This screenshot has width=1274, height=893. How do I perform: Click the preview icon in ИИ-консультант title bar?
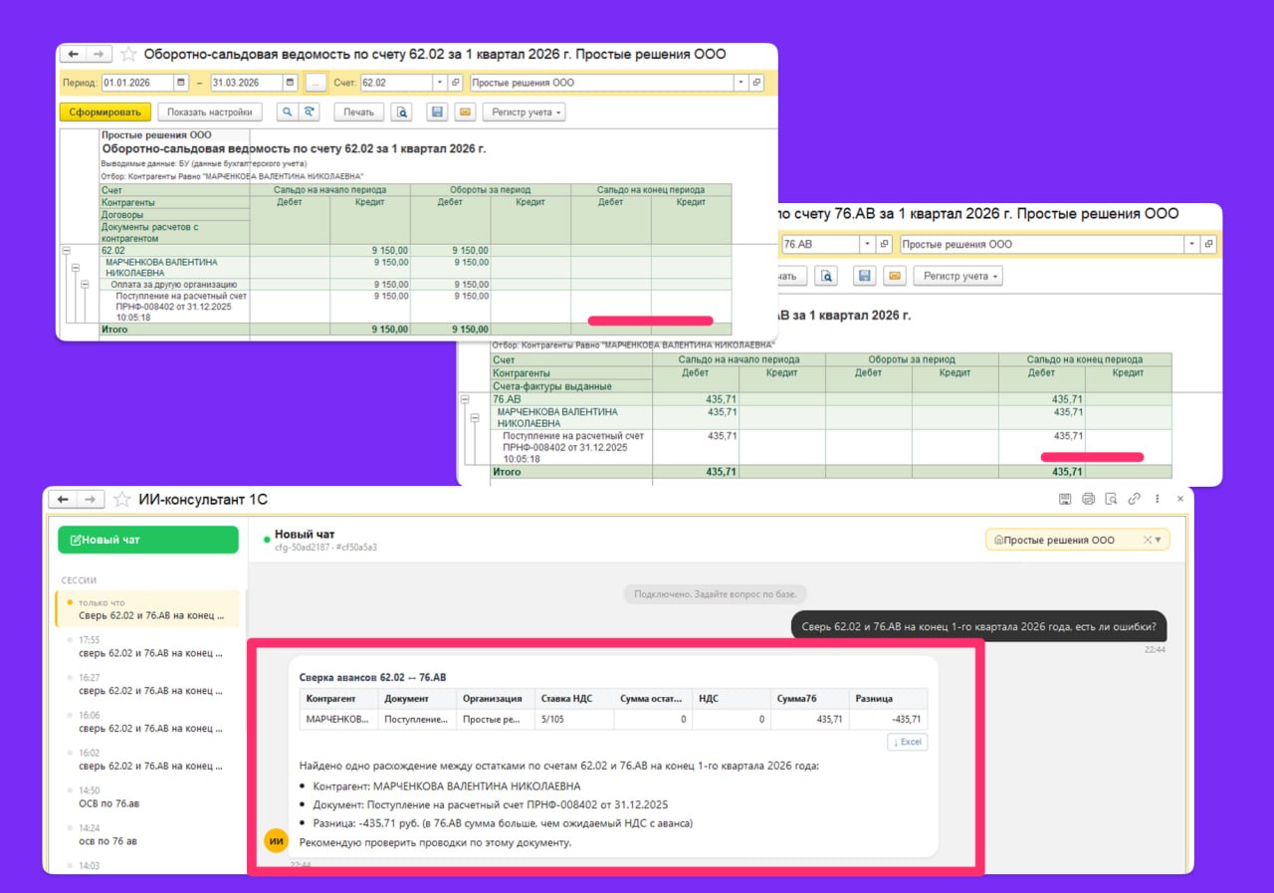1111,499
